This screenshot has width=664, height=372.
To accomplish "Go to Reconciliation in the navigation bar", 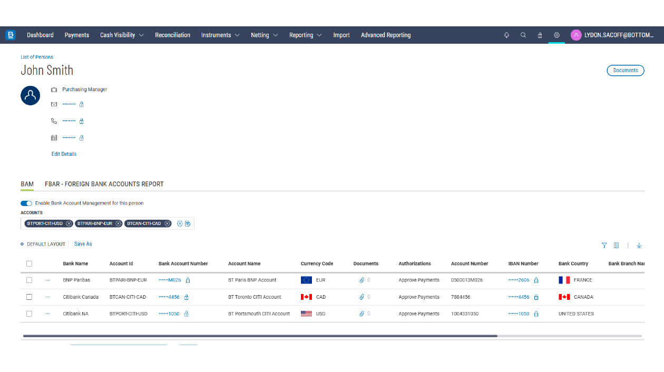I will (x=172, y=35).
